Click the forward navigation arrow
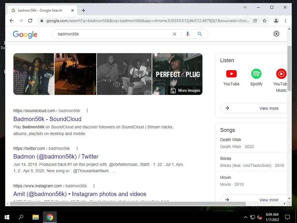The height and width of the screenshot is (223, 297). (21, 21)
